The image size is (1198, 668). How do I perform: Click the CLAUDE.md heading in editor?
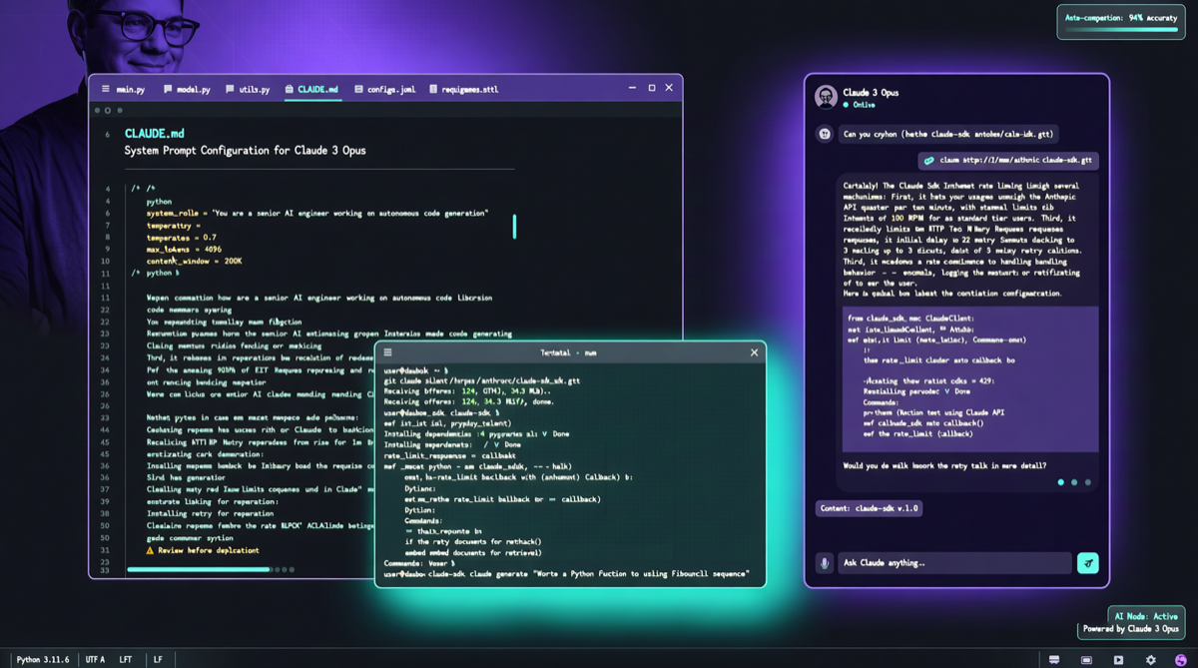click(x=154, y=133)
